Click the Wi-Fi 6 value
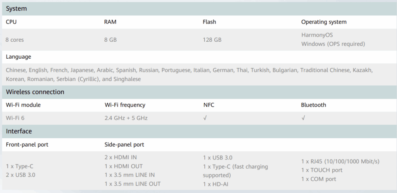397x193 pixels. tap(16, 118)
